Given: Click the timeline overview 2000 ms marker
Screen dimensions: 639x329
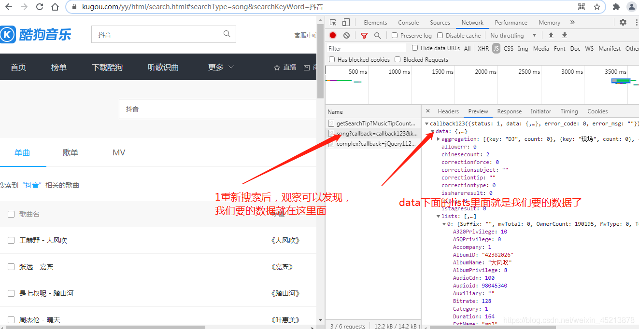Looking at the screenshot, I should coord(485,71).
